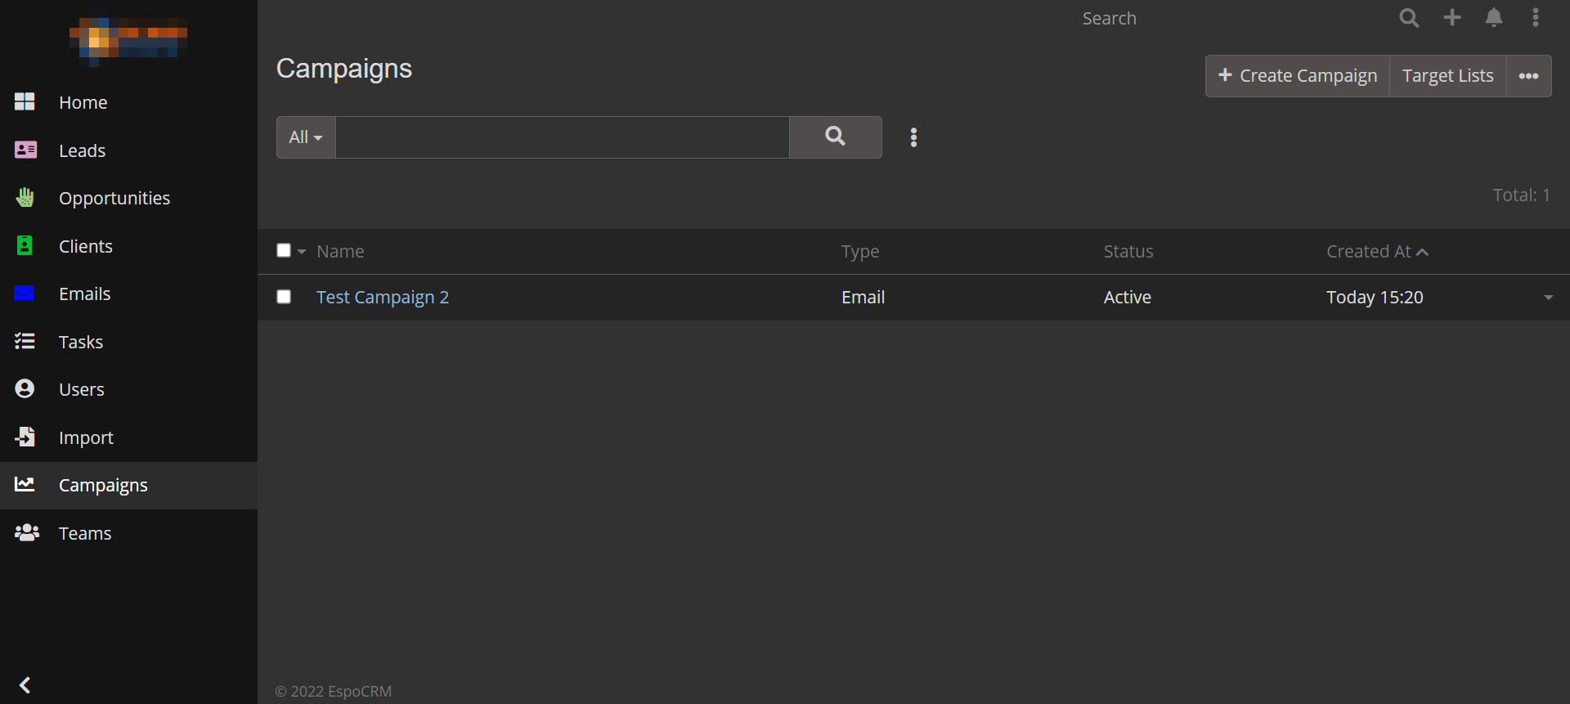Click the Opportunities hand icon
Screen dimensions: 1570x704
pos(25,198)
